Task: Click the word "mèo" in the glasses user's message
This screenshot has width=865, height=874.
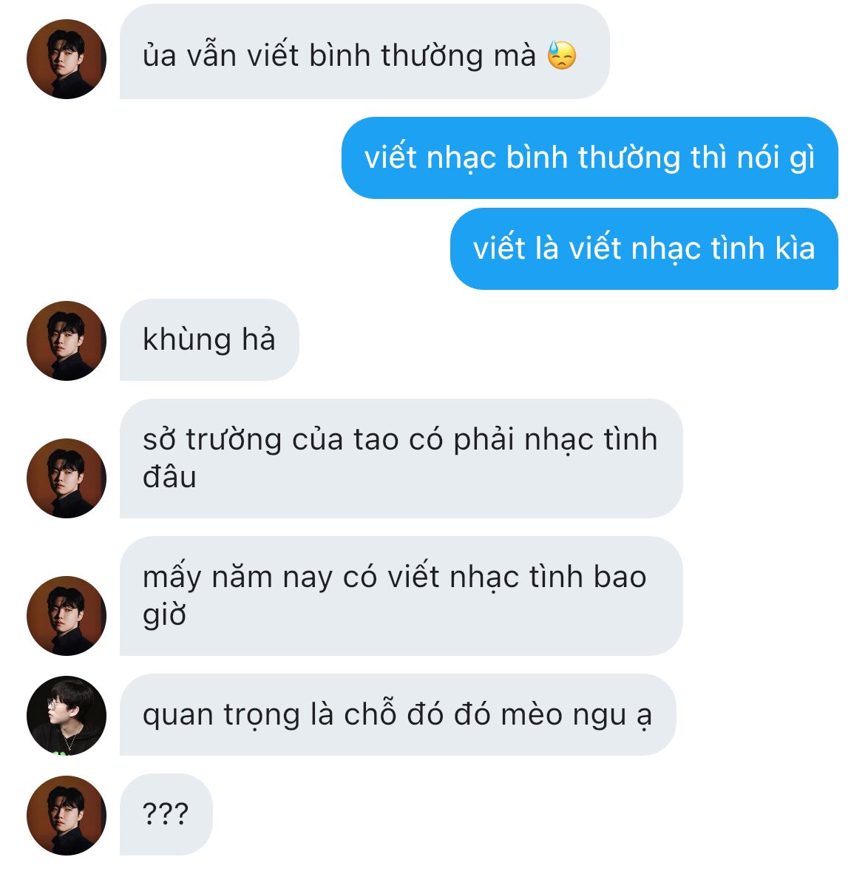Action: point(531,714)
